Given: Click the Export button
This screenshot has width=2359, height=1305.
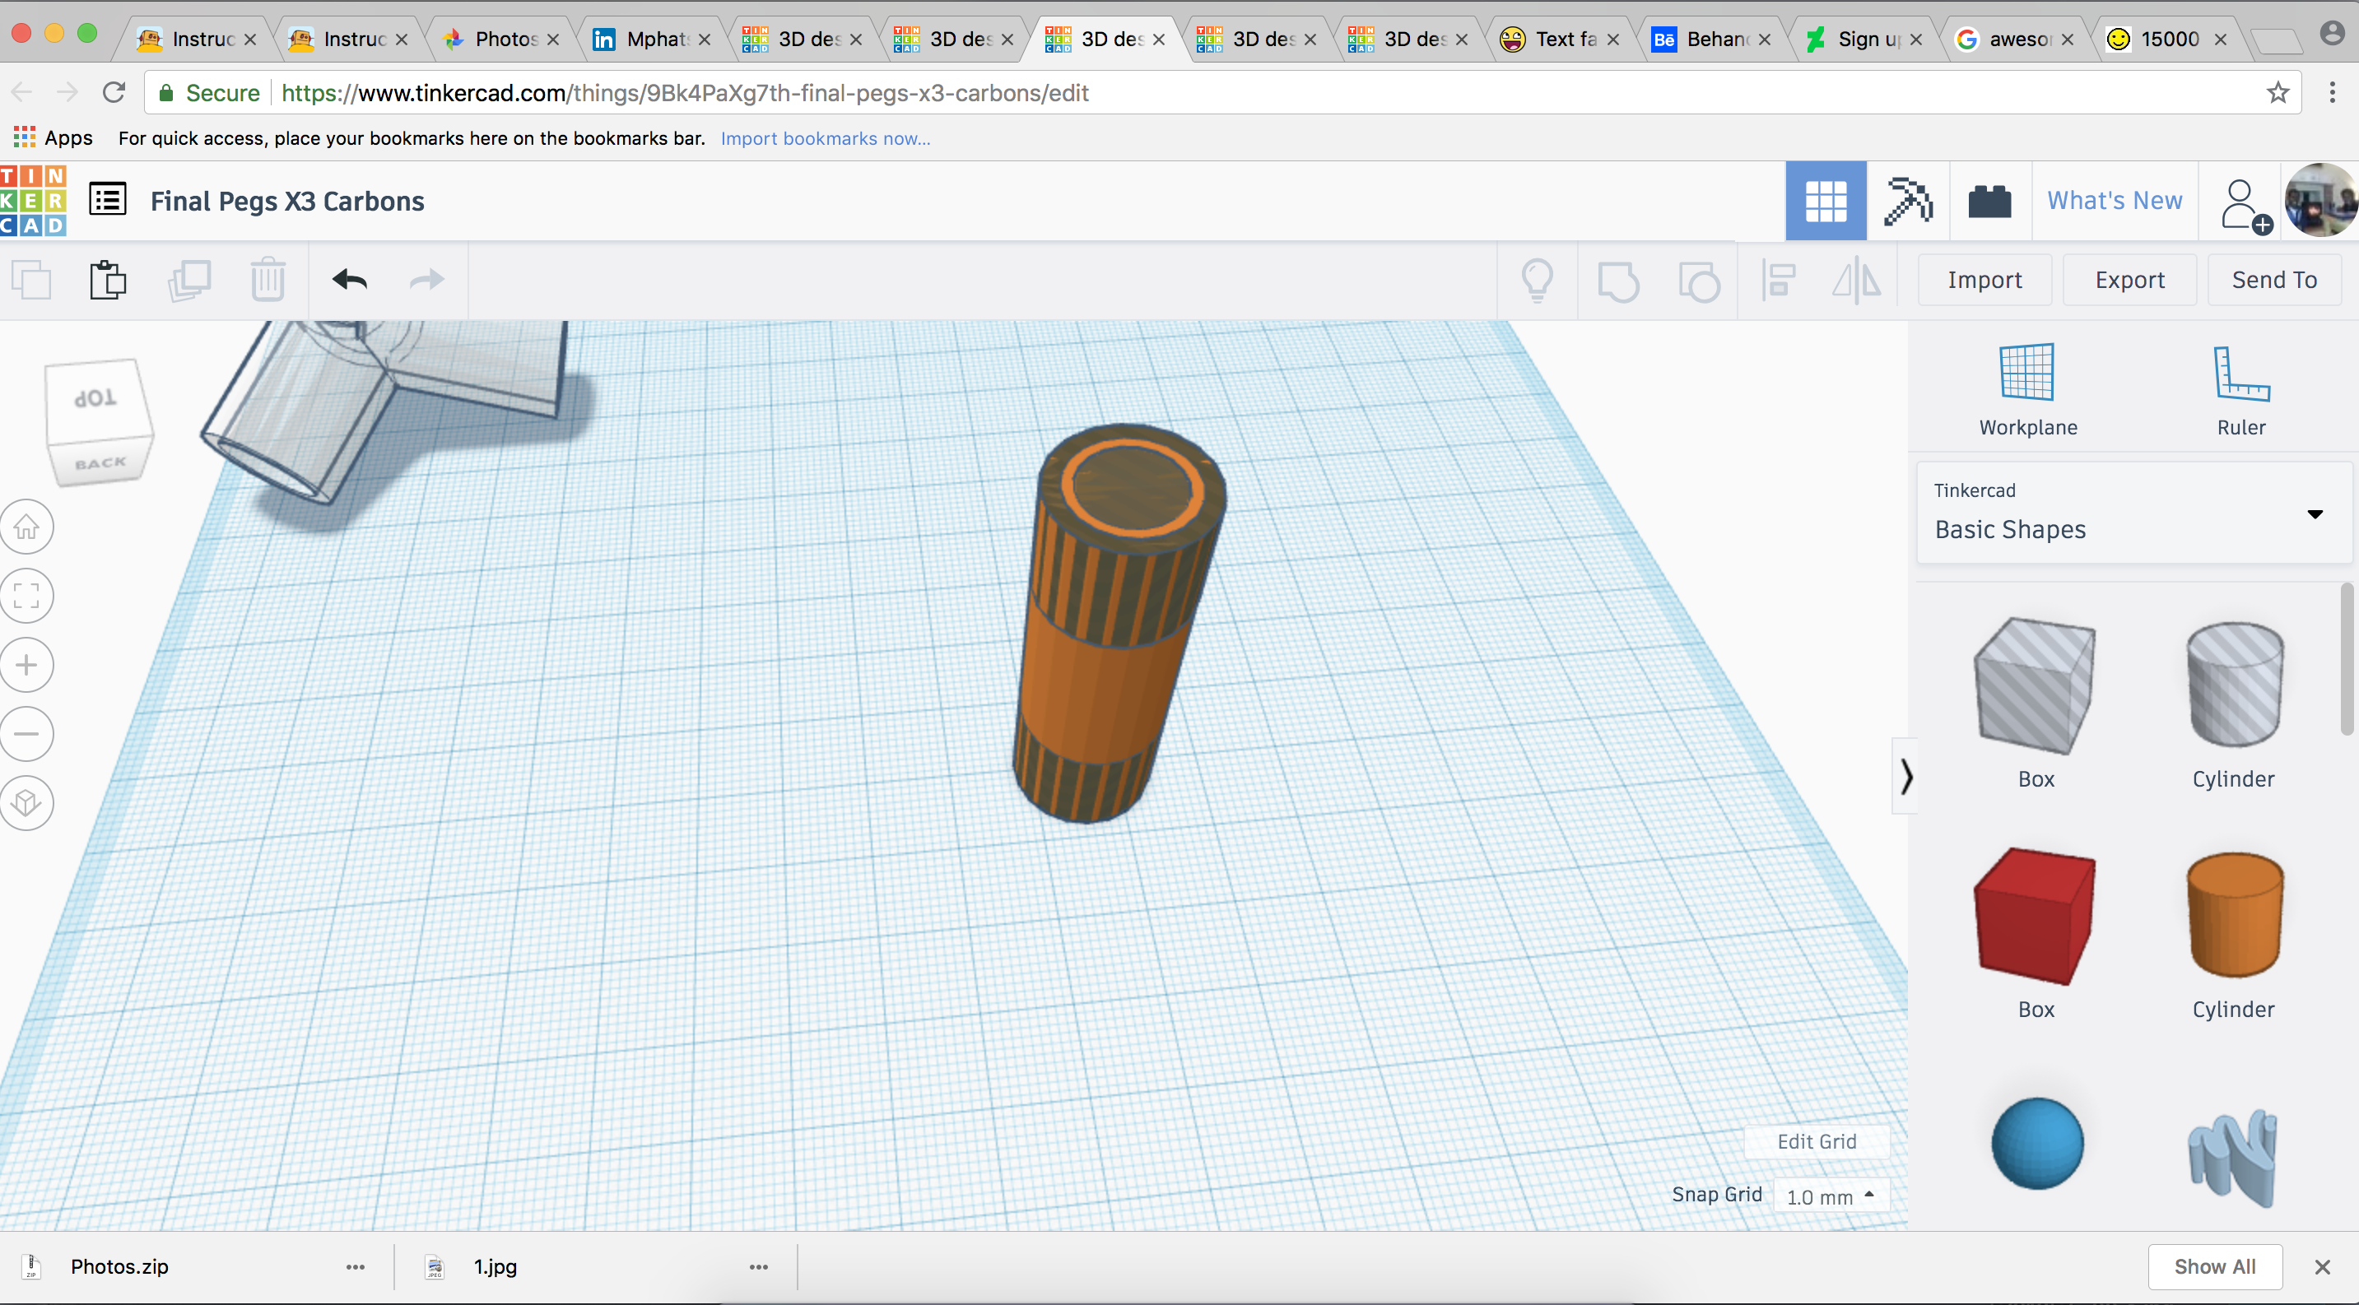Looking at the screenshot, I should (2130, 280).
